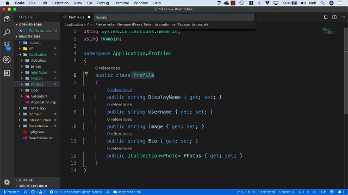Open the Manage gear icon

[7, 182]
